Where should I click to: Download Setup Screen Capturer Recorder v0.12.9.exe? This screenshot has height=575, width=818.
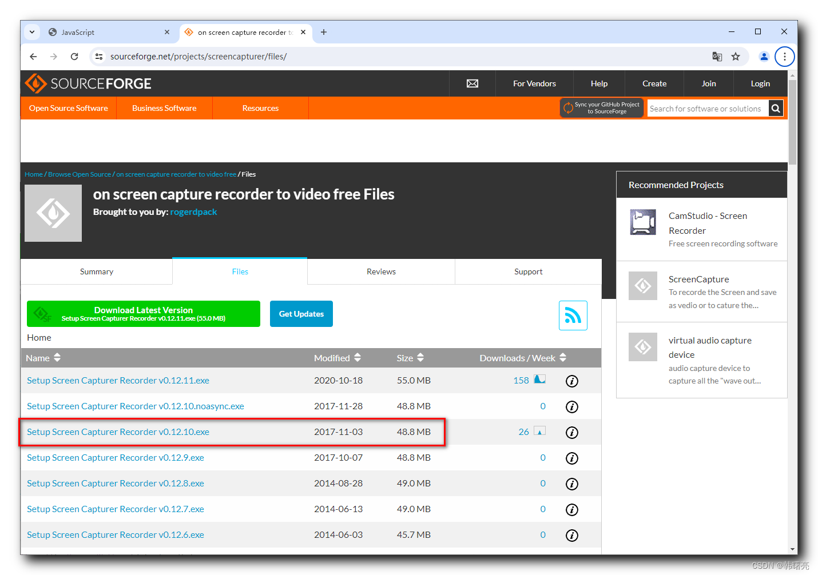(x=116, y=457)
